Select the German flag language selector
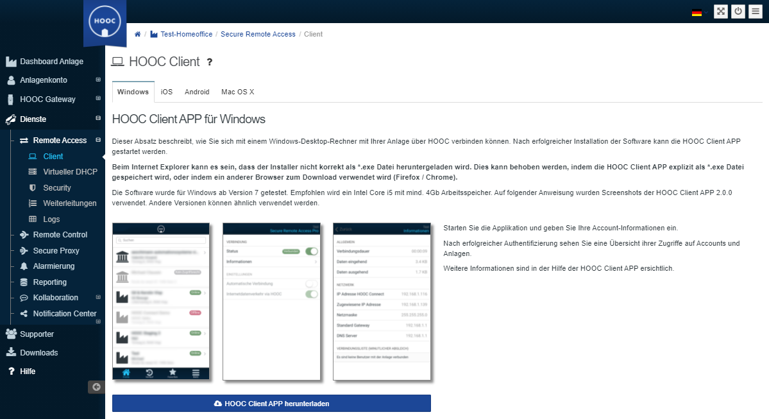This screenshot has width=769, height=419. (697, 12)
